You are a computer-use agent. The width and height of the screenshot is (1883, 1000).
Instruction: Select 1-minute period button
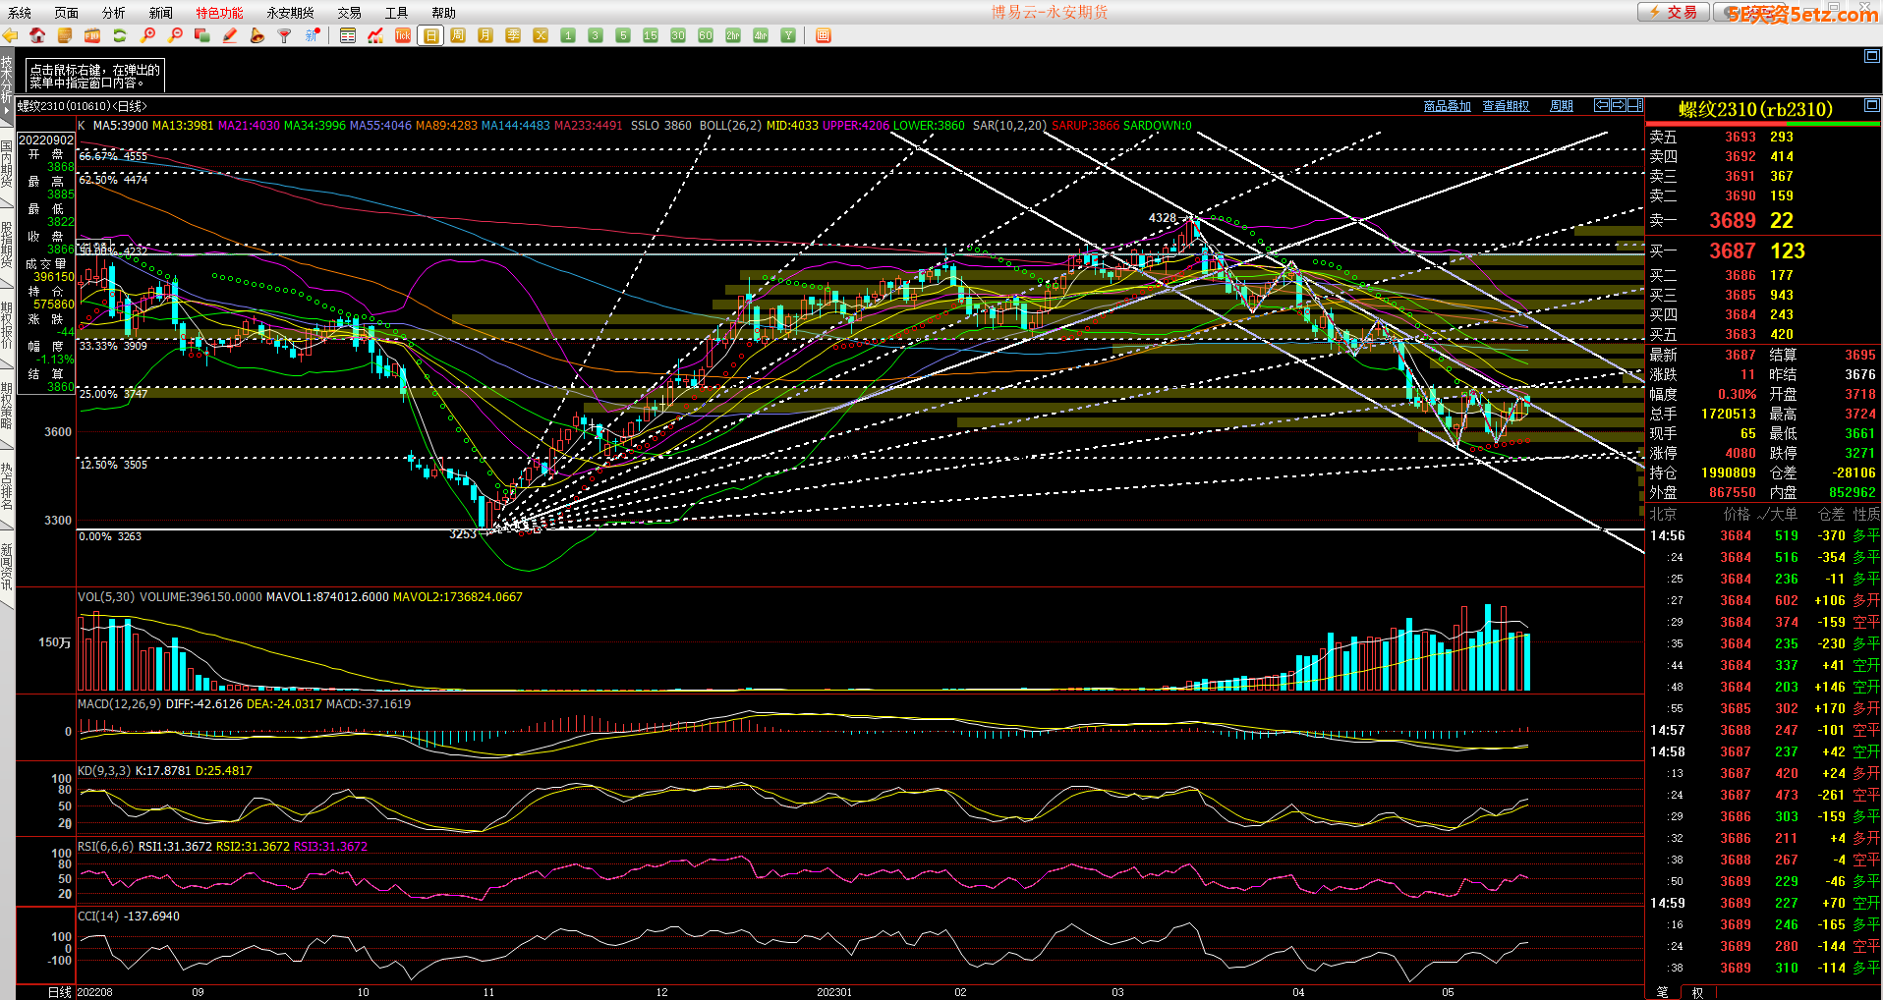coord(568,35)
